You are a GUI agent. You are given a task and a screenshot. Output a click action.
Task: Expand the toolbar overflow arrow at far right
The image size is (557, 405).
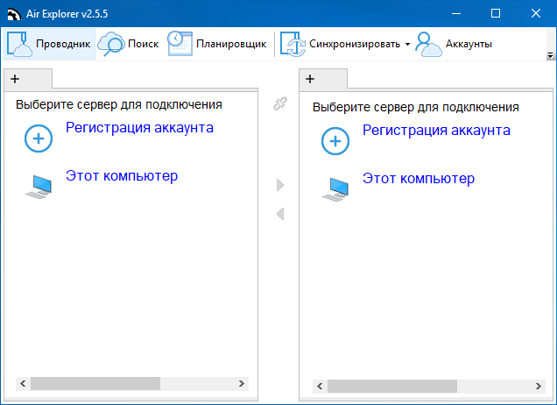click(x=548, y=55)
